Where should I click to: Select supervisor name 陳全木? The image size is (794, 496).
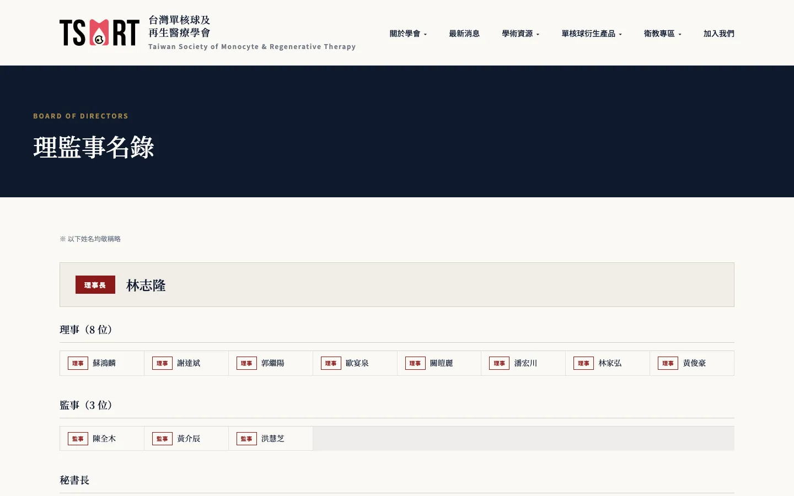pyautogui.click(x=104, y=439)
